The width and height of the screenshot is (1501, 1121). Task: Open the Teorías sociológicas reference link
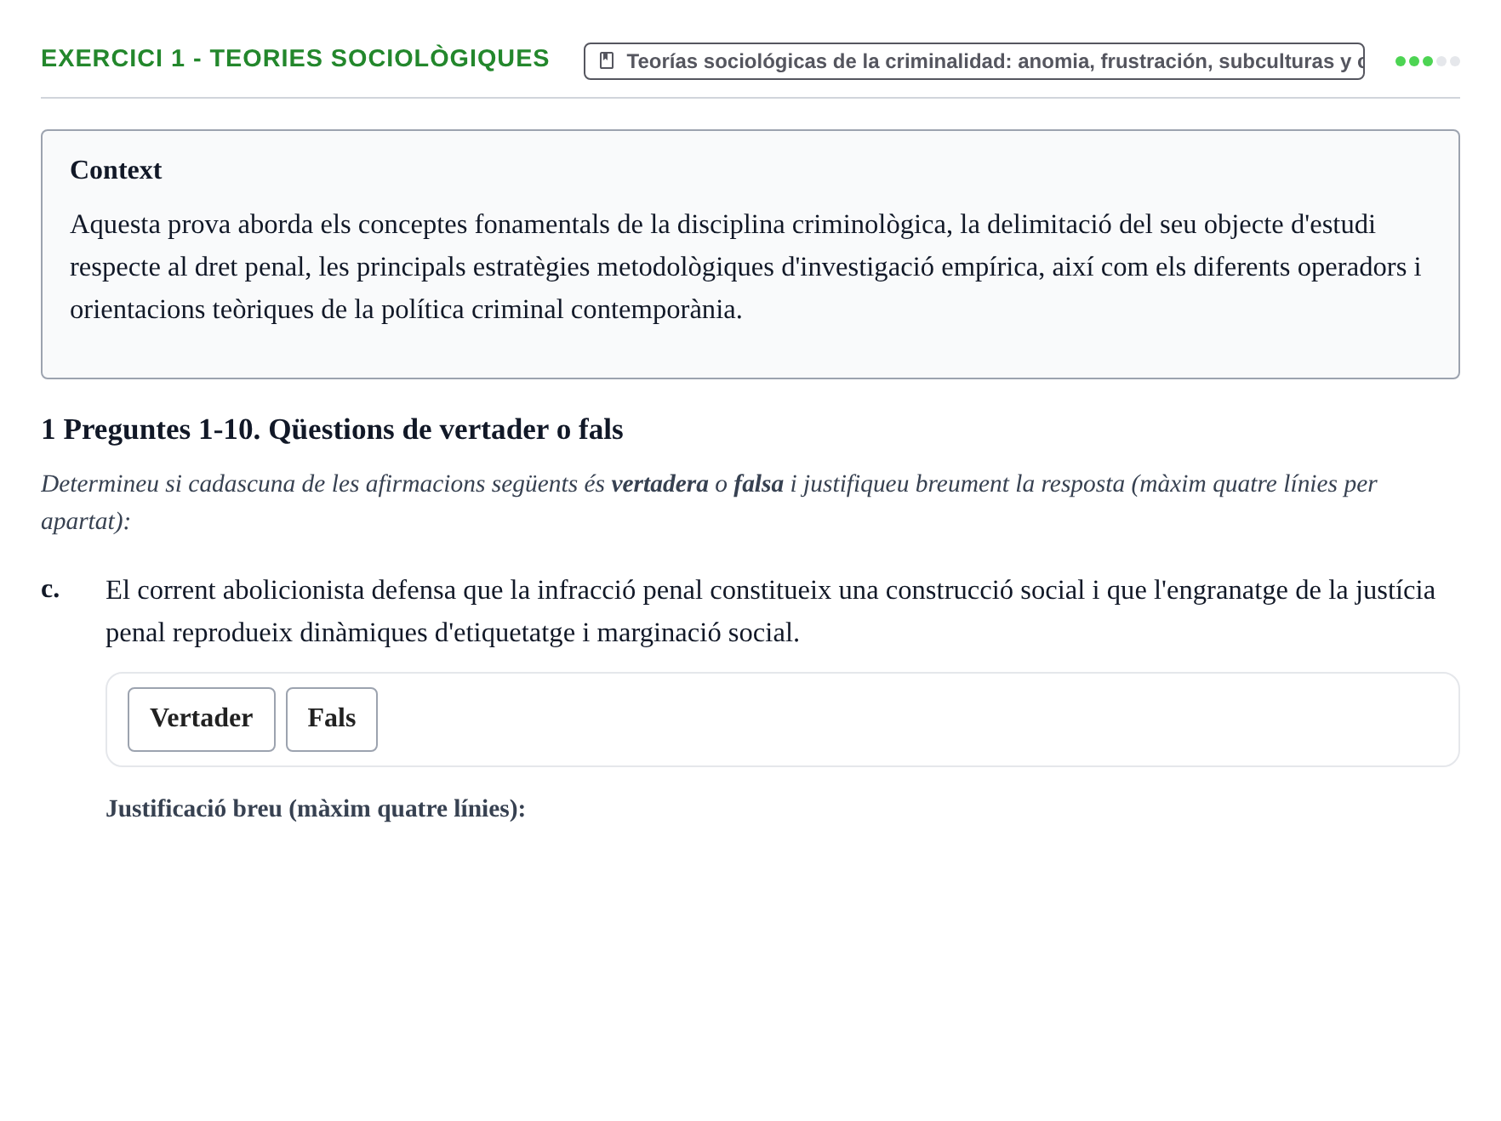tap(974, 61)
